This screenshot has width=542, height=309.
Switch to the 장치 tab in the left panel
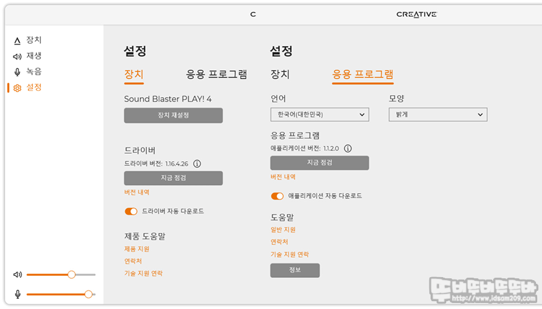tap(134, 75)
